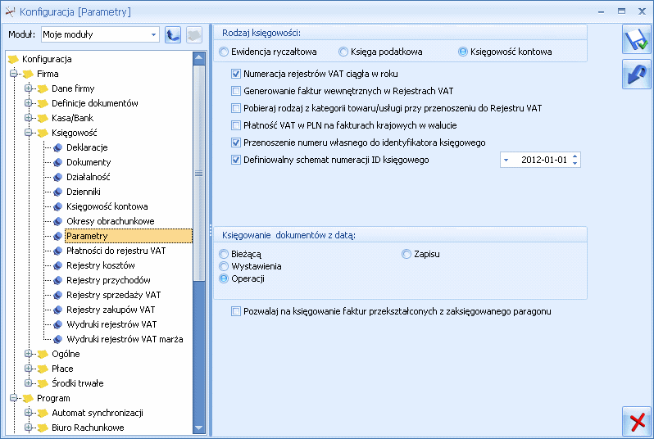Select the Księga podatkowa radio button
The height and width of the screenshot is (439, 654).
[343, 52]
